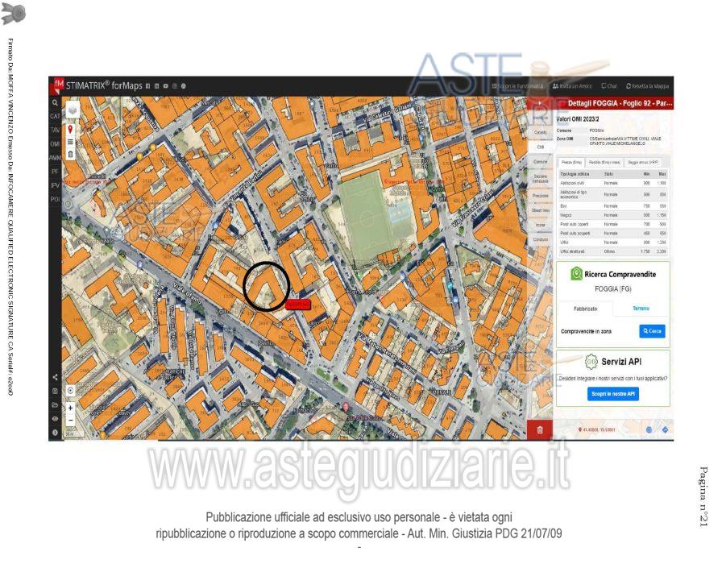Viewport: 722px width, 564px height.
Task: Click the blue Cerca button
Action: click(x=652, y=331)
